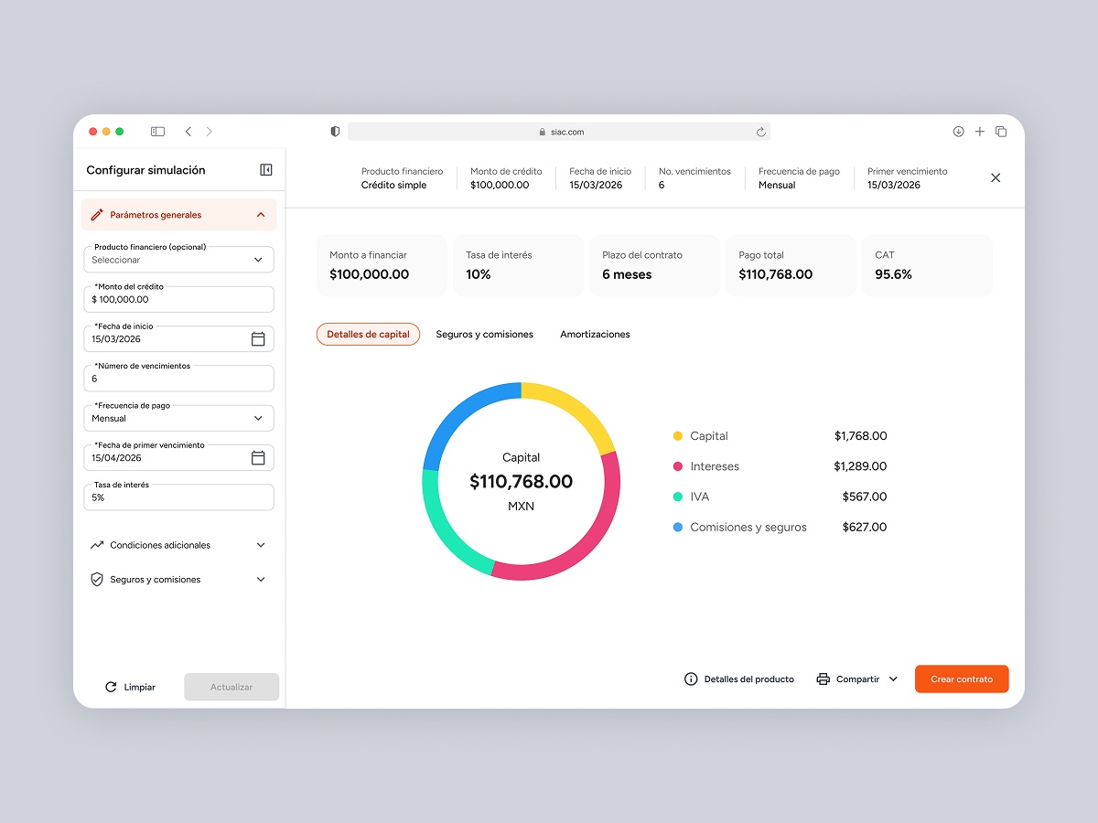Open calendar icon for Fecha de primer vencimiento
The height and width of the screenshot is (823, 1098).
[x=258, y=457]
